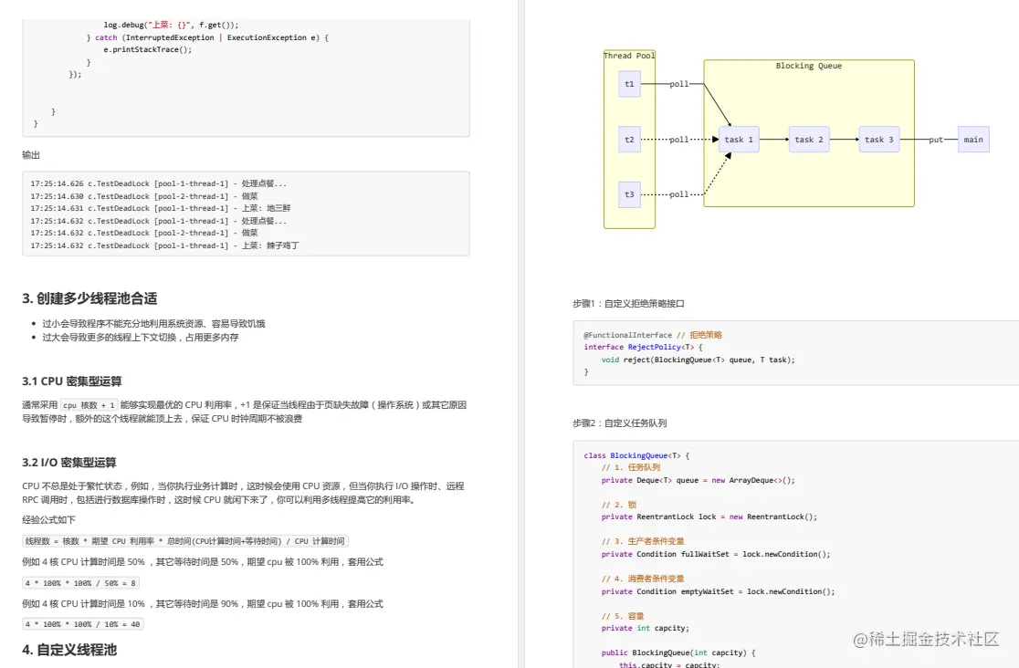Viewport: 1019px width, 668px height.
Task: Select the "task 3" node in Blocking Queue
Action: 879,139
